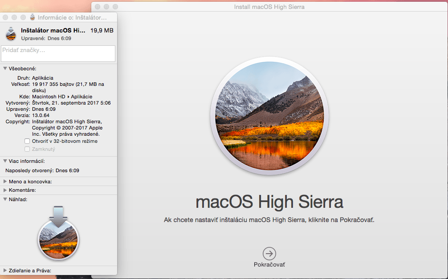Viewport: 448px width, 279px height.
Task: Click the Naposledy otvorený: Dnes 6:09 line
Action: pyautogui.click(x=42, y=170)
